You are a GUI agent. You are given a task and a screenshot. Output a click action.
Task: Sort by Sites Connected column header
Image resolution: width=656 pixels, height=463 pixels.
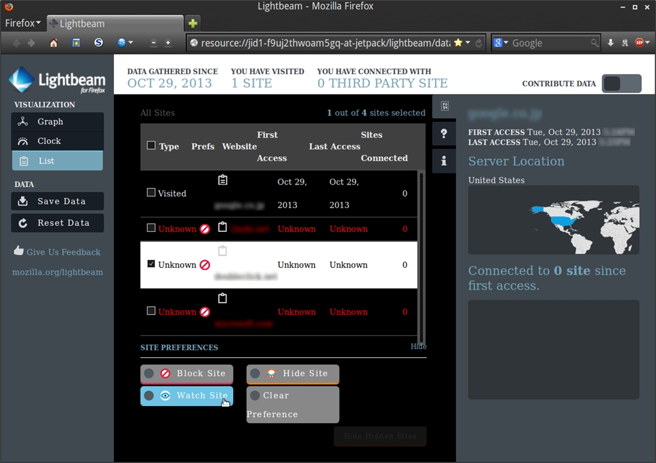tap(384, 147)
